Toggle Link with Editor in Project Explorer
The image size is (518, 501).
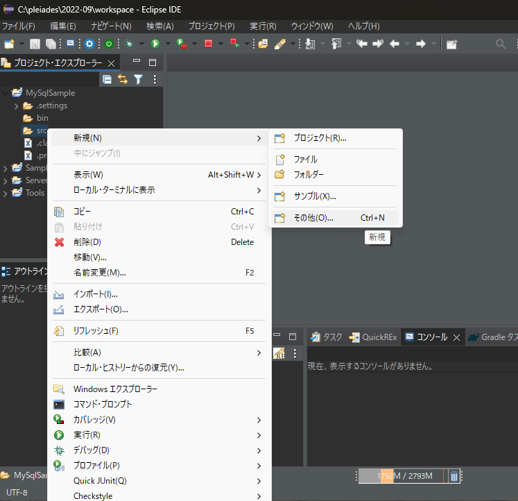tap(123, 79)
